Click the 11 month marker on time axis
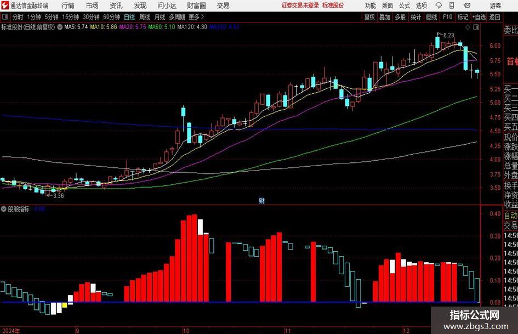The width and height of the screenshot is (518, 334). (288, 331)
